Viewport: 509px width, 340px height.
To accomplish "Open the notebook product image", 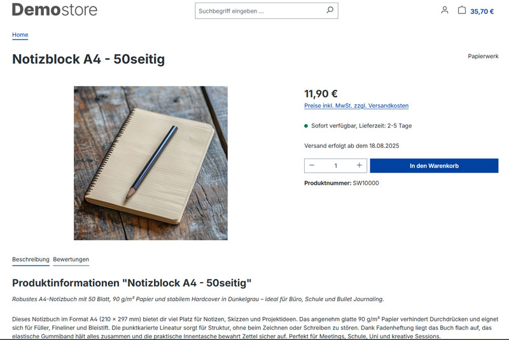I will 151,163.
